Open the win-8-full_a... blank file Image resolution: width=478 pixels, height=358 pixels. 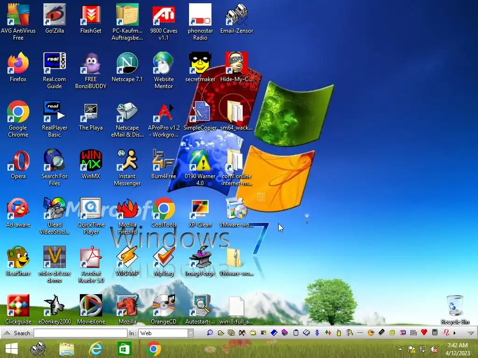tap(237, 310)
